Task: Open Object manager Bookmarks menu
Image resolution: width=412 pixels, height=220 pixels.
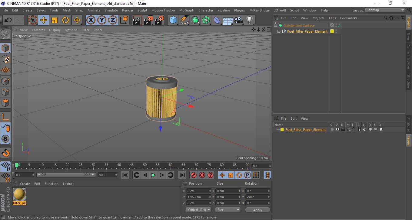Action: (348, 18)
